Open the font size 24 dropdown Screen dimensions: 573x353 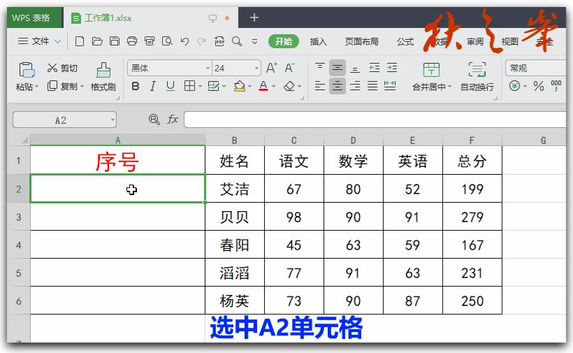point(256,68)
